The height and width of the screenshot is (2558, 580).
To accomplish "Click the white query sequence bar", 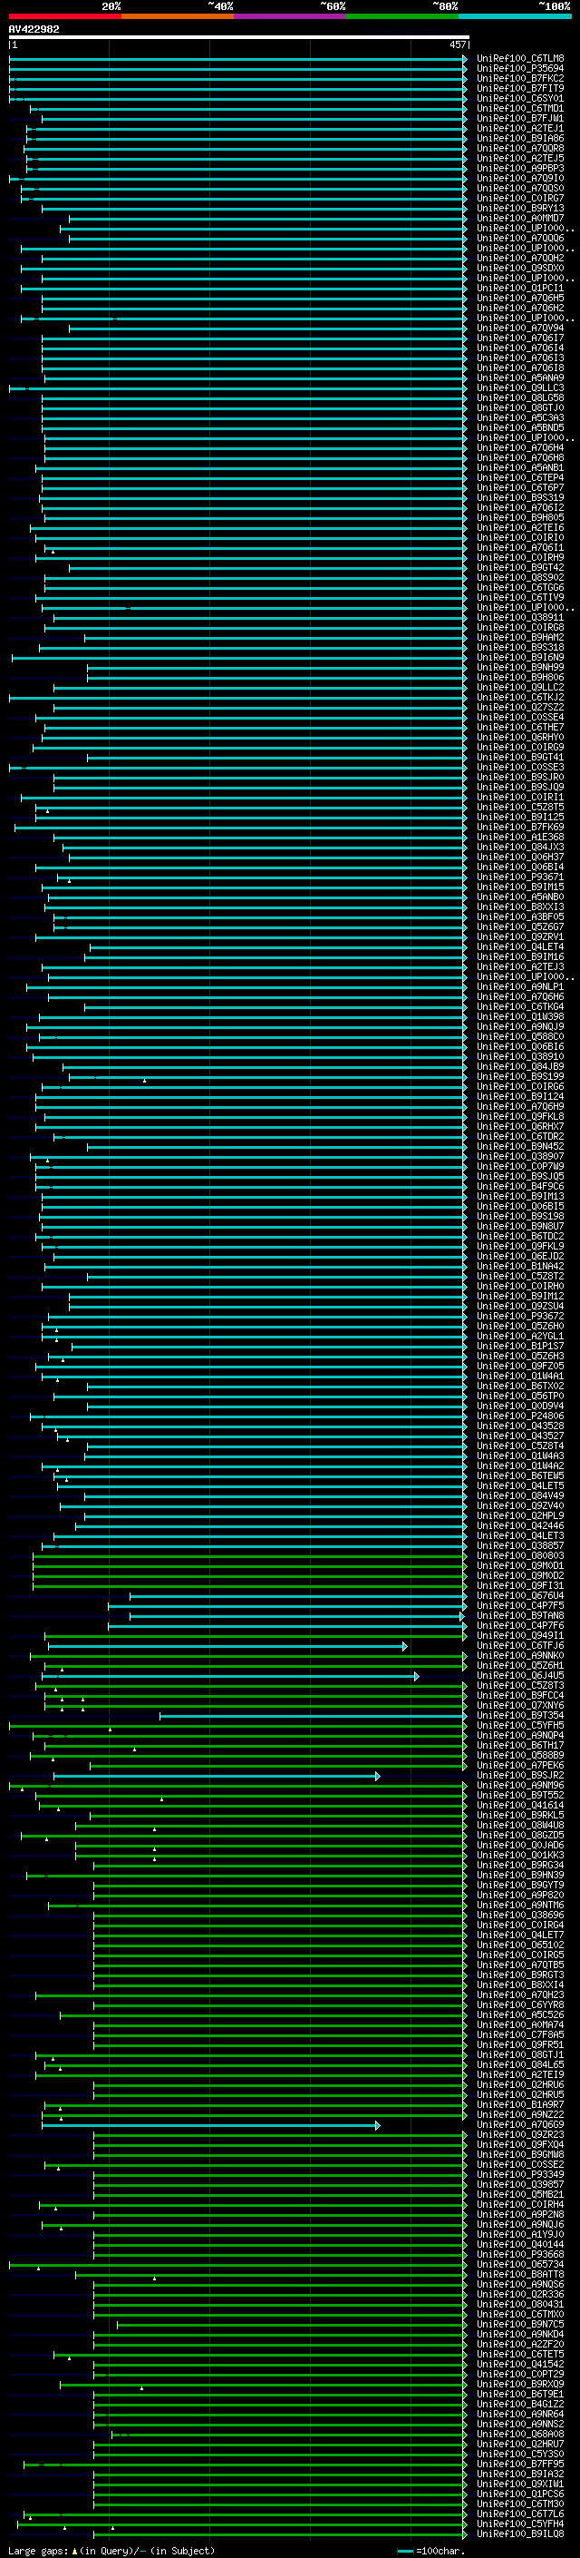I will tap(239, 38).
